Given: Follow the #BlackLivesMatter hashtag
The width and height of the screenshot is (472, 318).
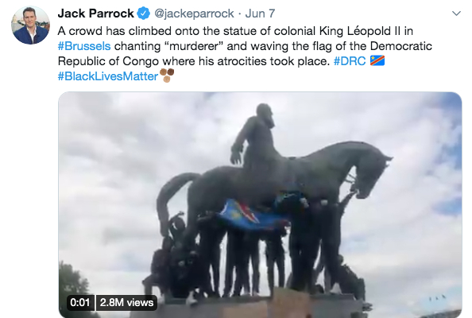Looking at the screenshot, I should pyautogui.click(x=108, y=76).
